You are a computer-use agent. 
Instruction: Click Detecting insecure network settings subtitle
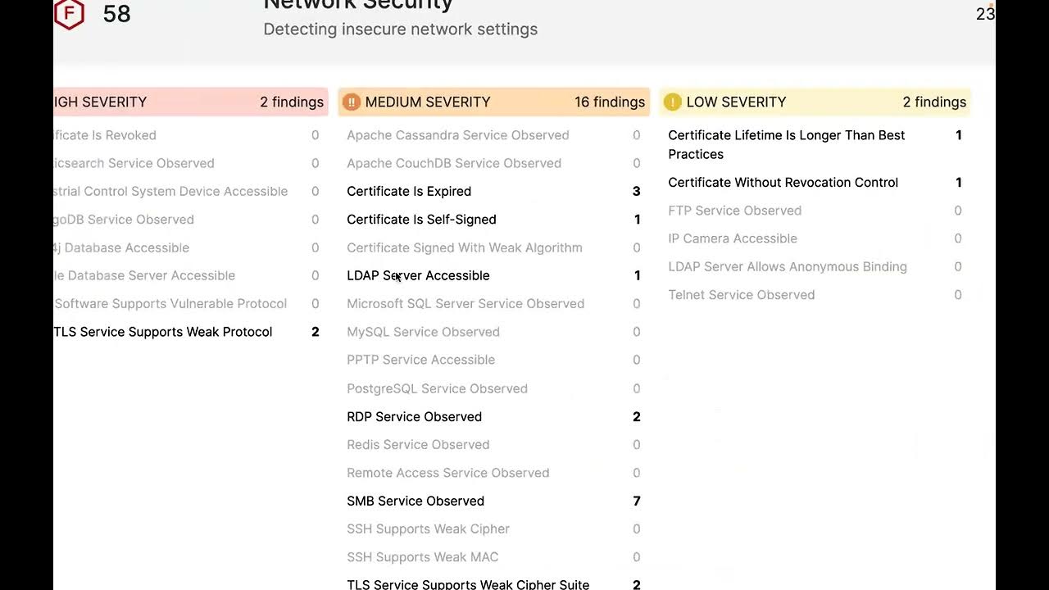click(400, 29)
